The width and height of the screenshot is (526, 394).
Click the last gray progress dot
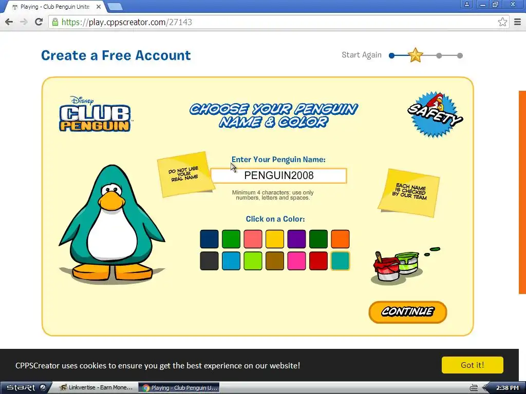pyautogui.click(x=460, y=55)
